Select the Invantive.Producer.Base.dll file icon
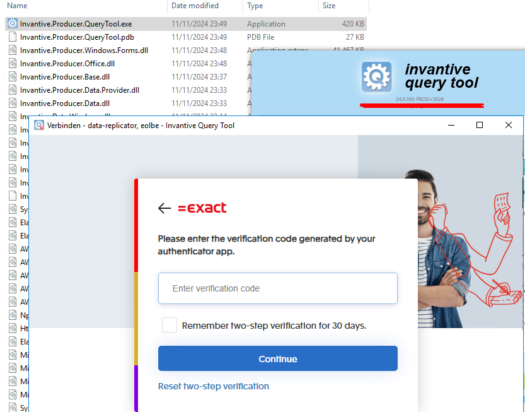 (x=13, y=77)
